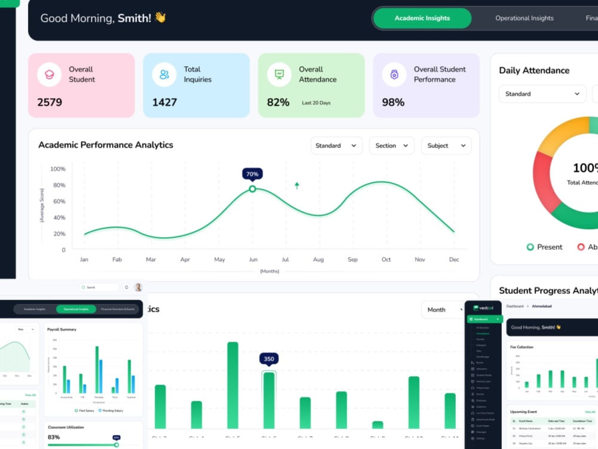Select the red segment of the attendance donut
Viewport: 598px width, 449px height.
point(545,183)
